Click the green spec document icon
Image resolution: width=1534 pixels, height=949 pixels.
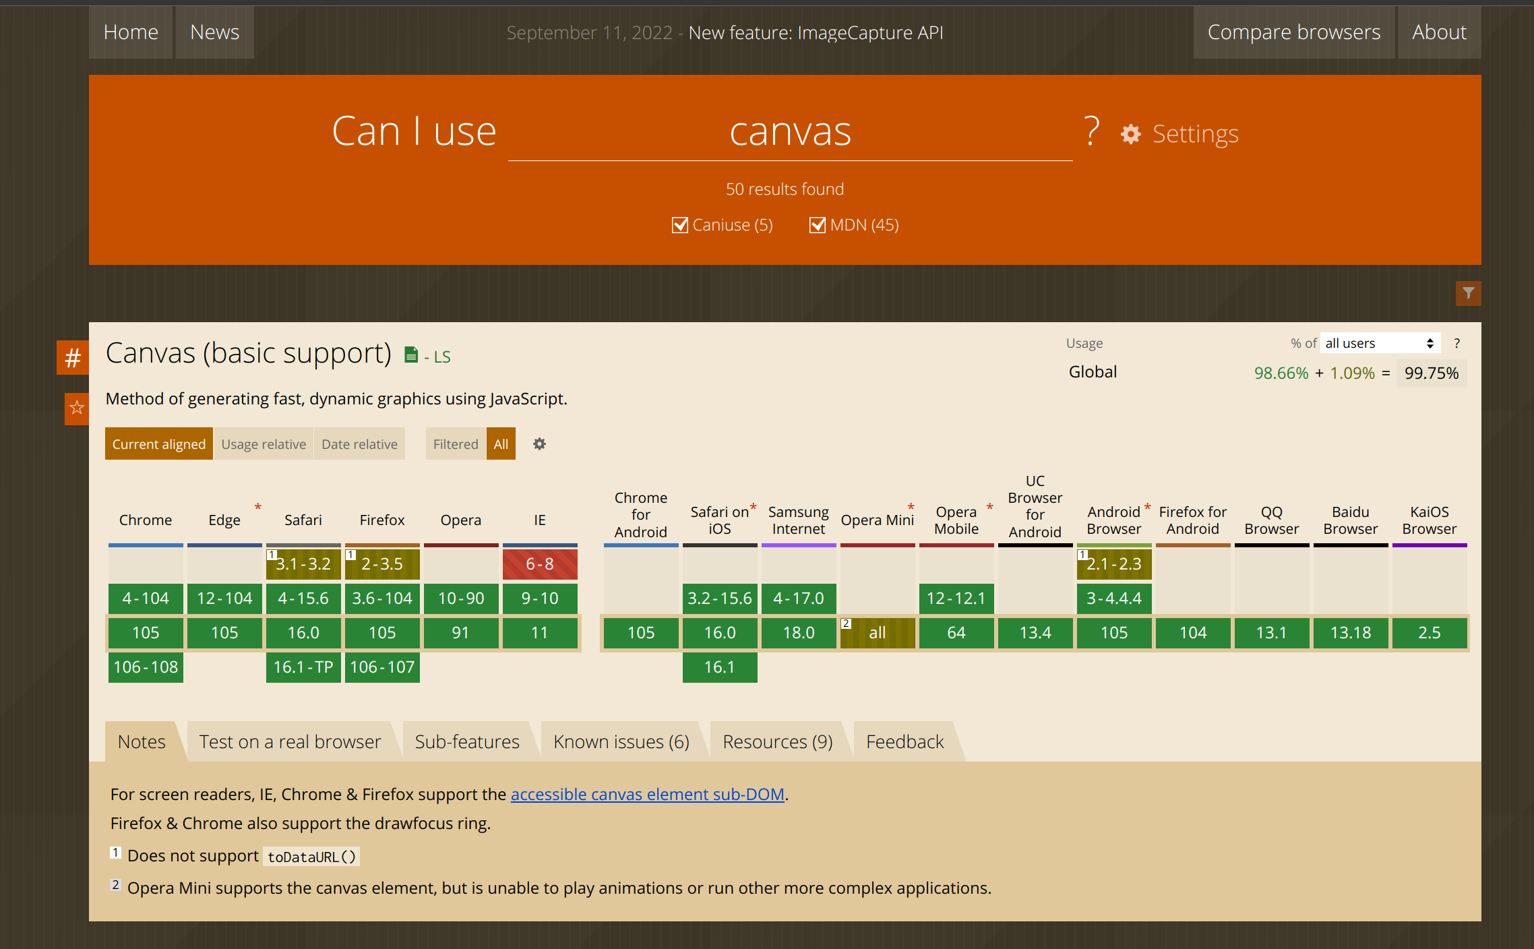[x=410, y=355]
